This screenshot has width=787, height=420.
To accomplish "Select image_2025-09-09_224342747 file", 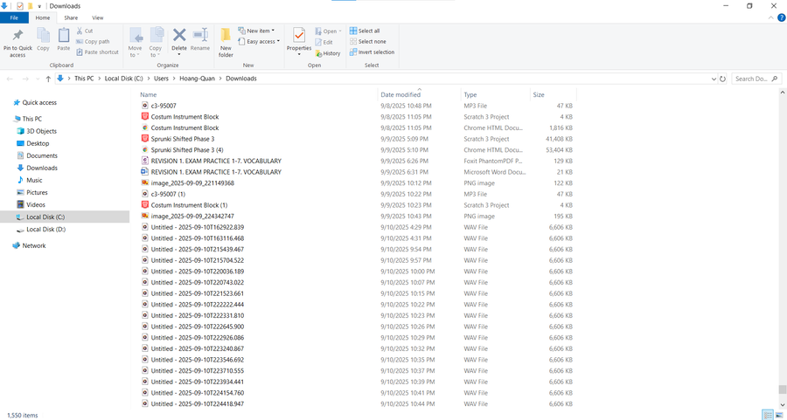I will pos(192,216).
